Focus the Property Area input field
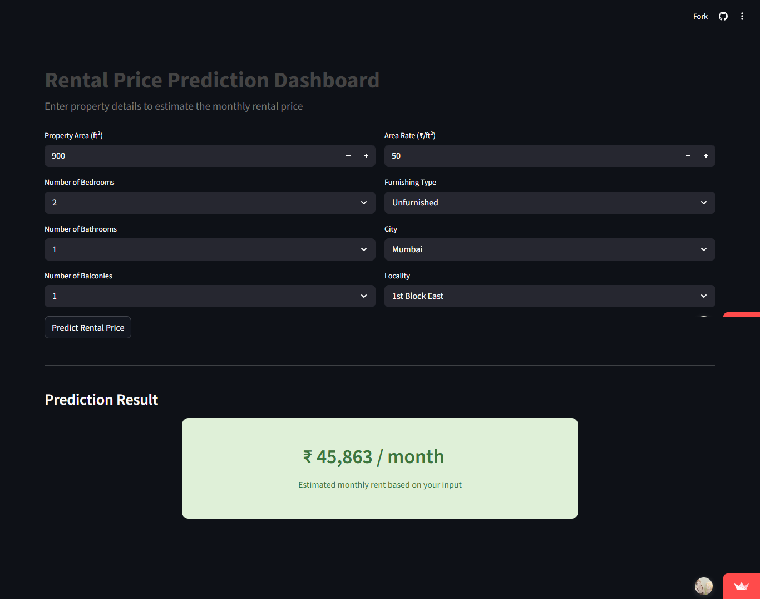This screenshot has width=760, height=599. [x=192, y=156]
